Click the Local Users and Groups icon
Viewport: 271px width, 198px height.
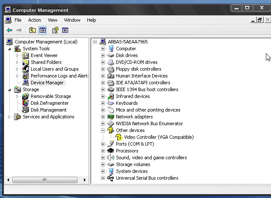[26, 69]
